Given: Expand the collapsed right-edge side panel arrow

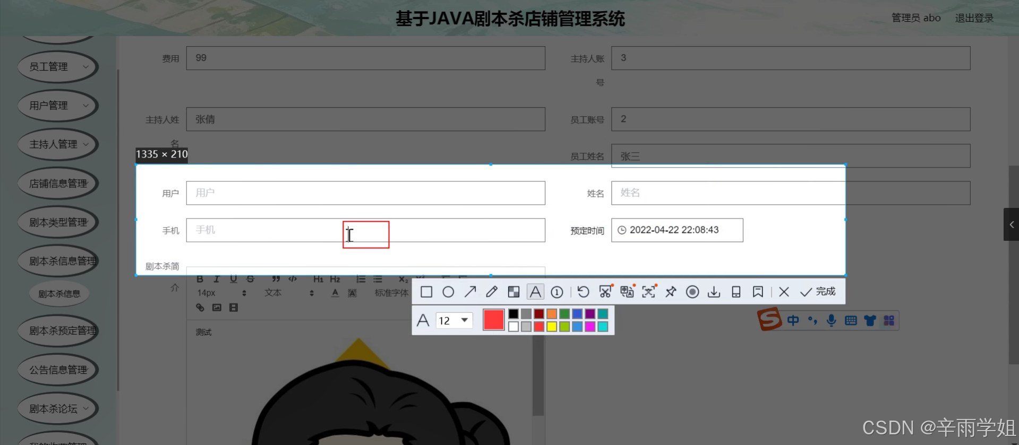Looking at the screenshot, I should click(1011, 224).
